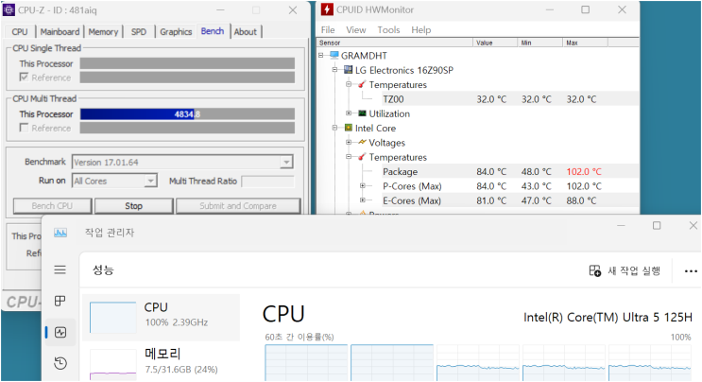Viewport: 702px width, 382px height.
Task: Toggle Task Manager hamburger navigation menu
Action: [60, 269]
